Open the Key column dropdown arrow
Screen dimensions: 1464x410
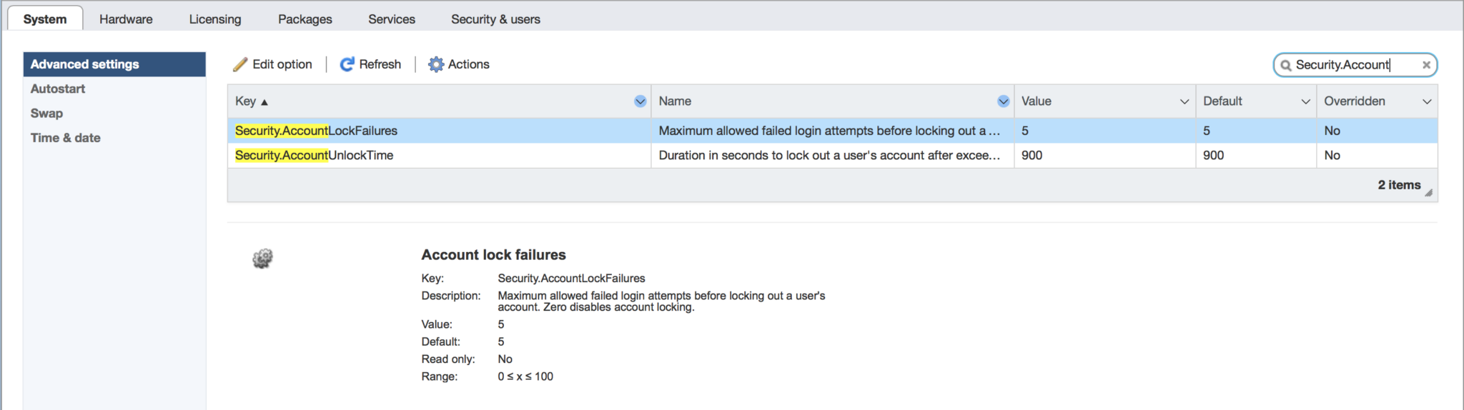[x=640, y=101]
